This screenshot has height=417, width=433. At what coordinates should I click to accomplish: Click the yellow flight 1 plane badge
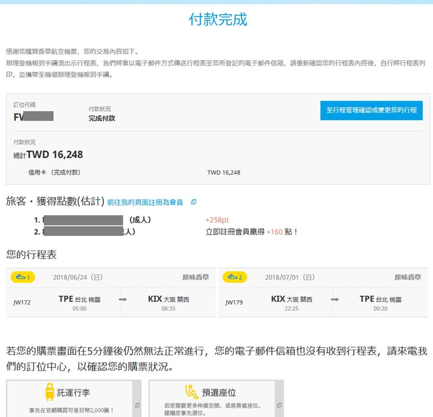[23, 277]
